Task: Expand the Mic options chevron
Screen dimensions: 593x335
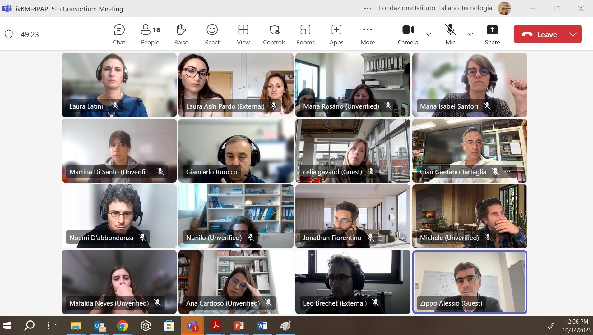Action: tap(470, 34)
